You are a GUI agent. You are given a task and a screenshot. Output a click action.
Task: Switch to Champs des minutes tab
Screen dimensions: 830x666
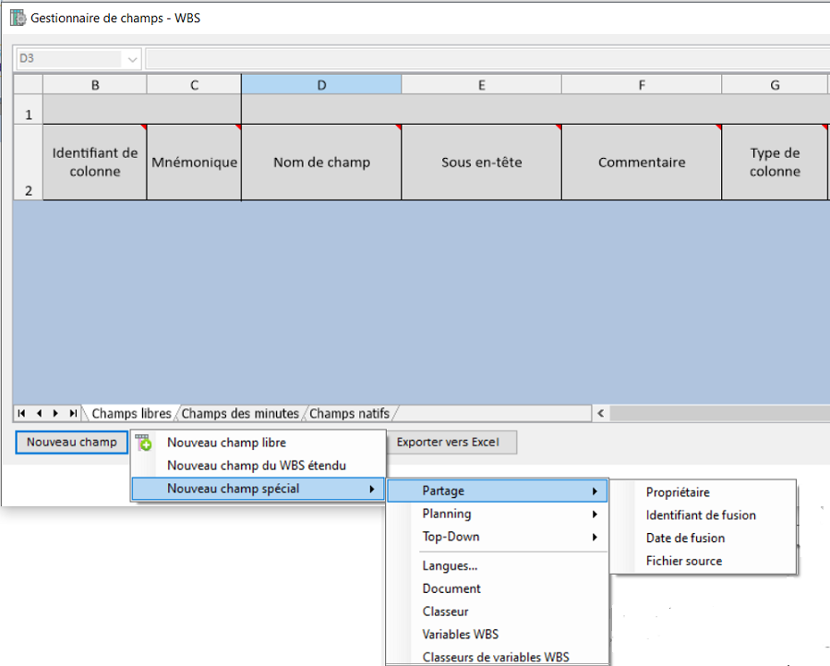click(x=241, y=414)
